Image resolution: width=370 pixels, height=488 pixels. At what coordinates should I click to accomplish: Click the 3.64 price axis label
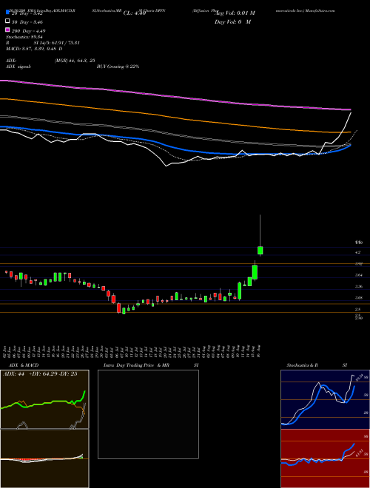[358, 275]
